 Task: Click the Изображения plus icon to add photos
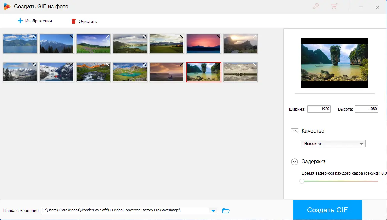point(20,21)
